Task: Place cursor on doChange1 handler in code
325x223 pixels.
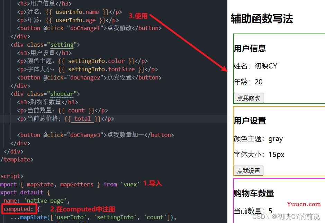Action: tap(85, 28)
